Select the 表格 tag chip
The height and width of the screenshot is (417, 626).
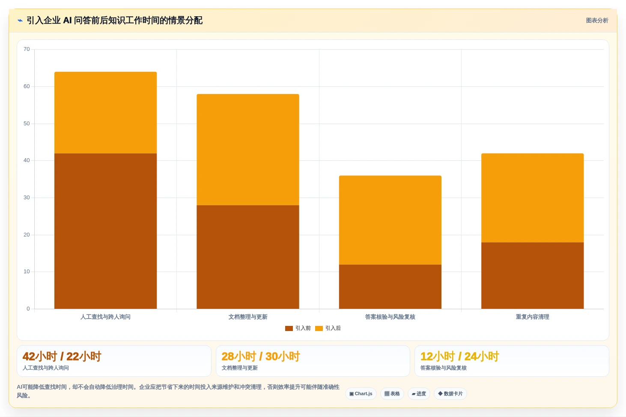392,394
